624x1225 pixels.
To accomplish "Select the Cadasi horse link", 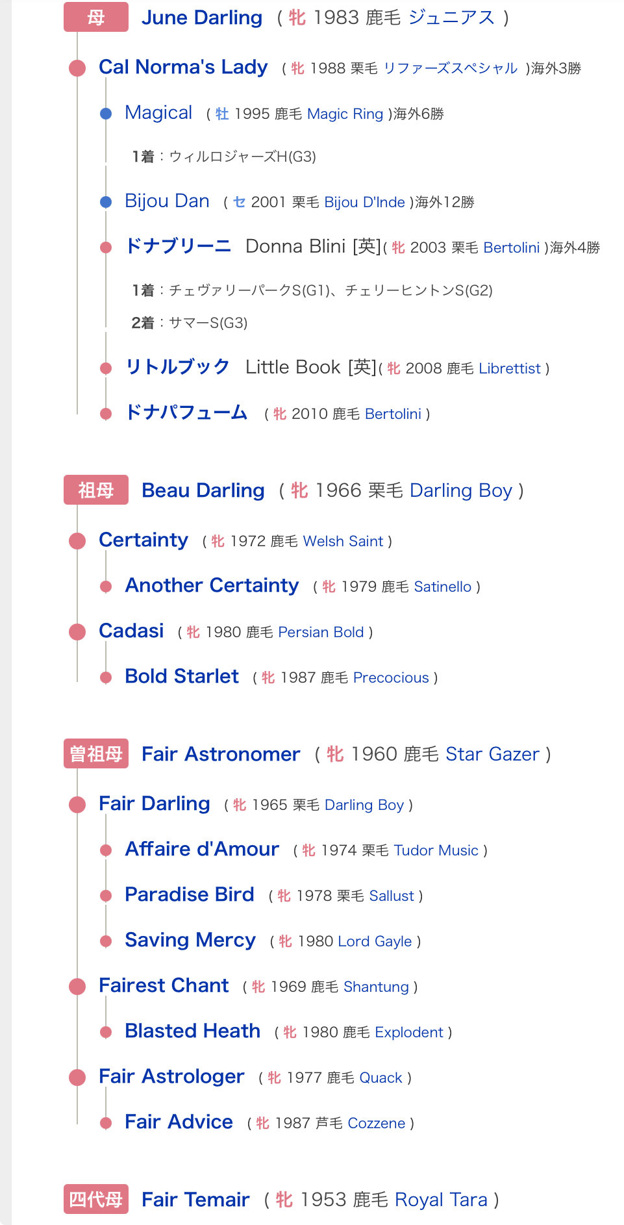I will [x=131, y=631].
